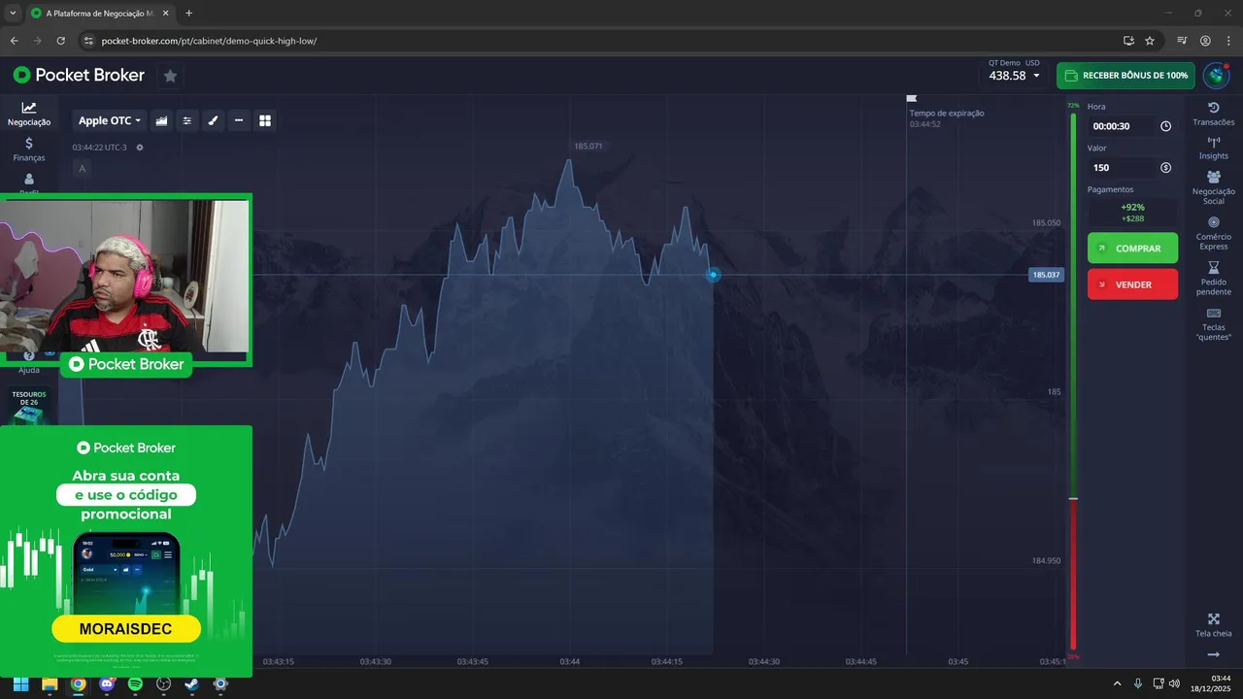This screenshot has width=1243, height=699.
Task: Switch to Tela cheia fullscreen
Action: (1214, 625)
